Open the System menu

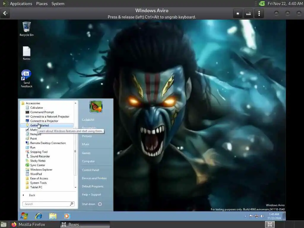(x=58, y=4)
